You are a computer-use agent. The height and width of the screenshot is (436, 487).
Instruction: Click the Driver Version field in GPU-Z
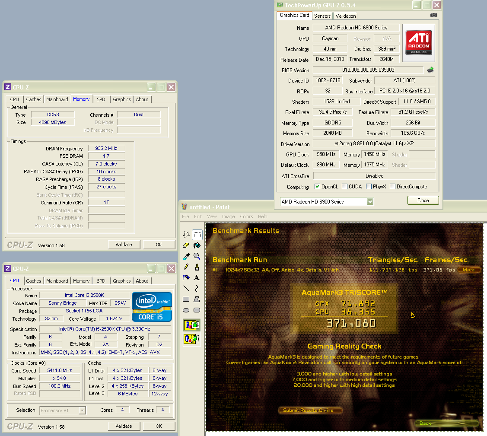click(374, 143)
